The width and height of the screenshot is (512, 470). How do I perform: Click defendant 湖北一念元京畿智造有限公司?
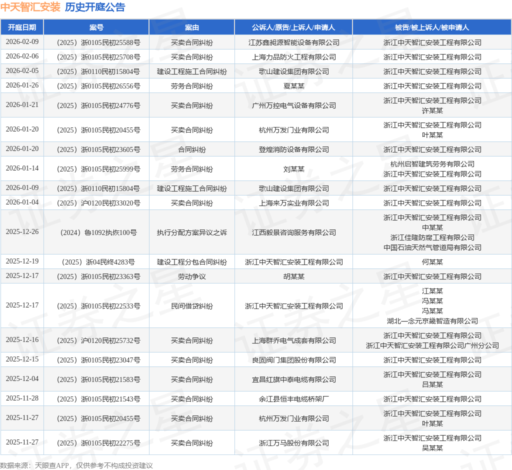pyautogui.click(x=432, y=321)
